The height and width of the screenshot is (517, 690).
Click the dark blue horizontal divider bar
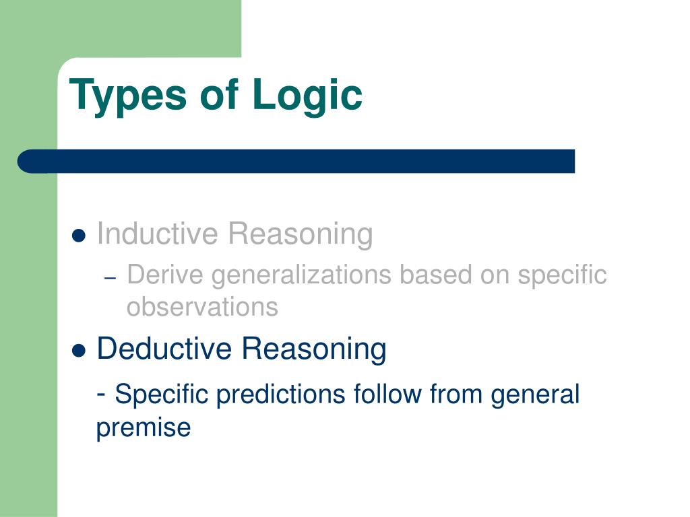point(296,162)
